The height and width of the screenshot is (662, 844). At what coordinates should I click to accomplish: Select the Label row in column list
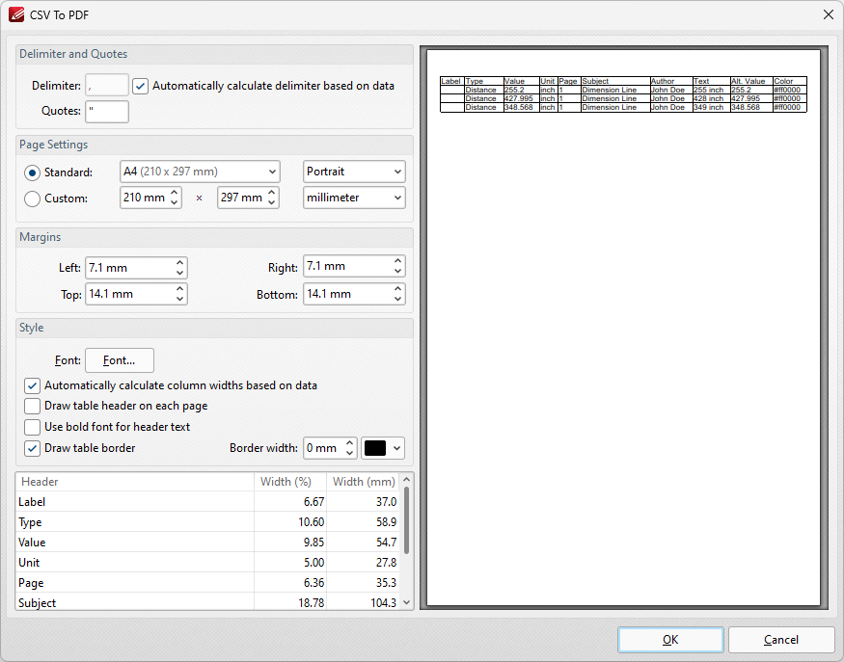click(x=207, y=502)
